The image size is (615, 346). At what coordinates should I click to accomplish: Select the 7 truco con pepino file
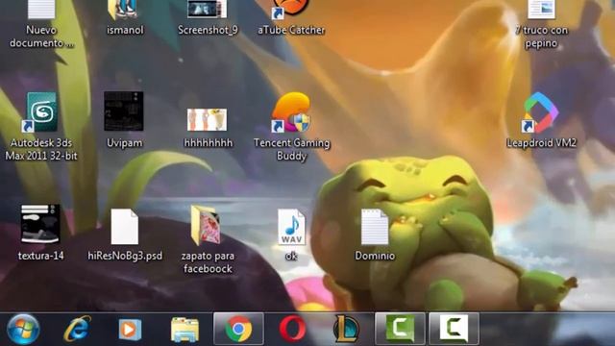(x=541, y=10)
